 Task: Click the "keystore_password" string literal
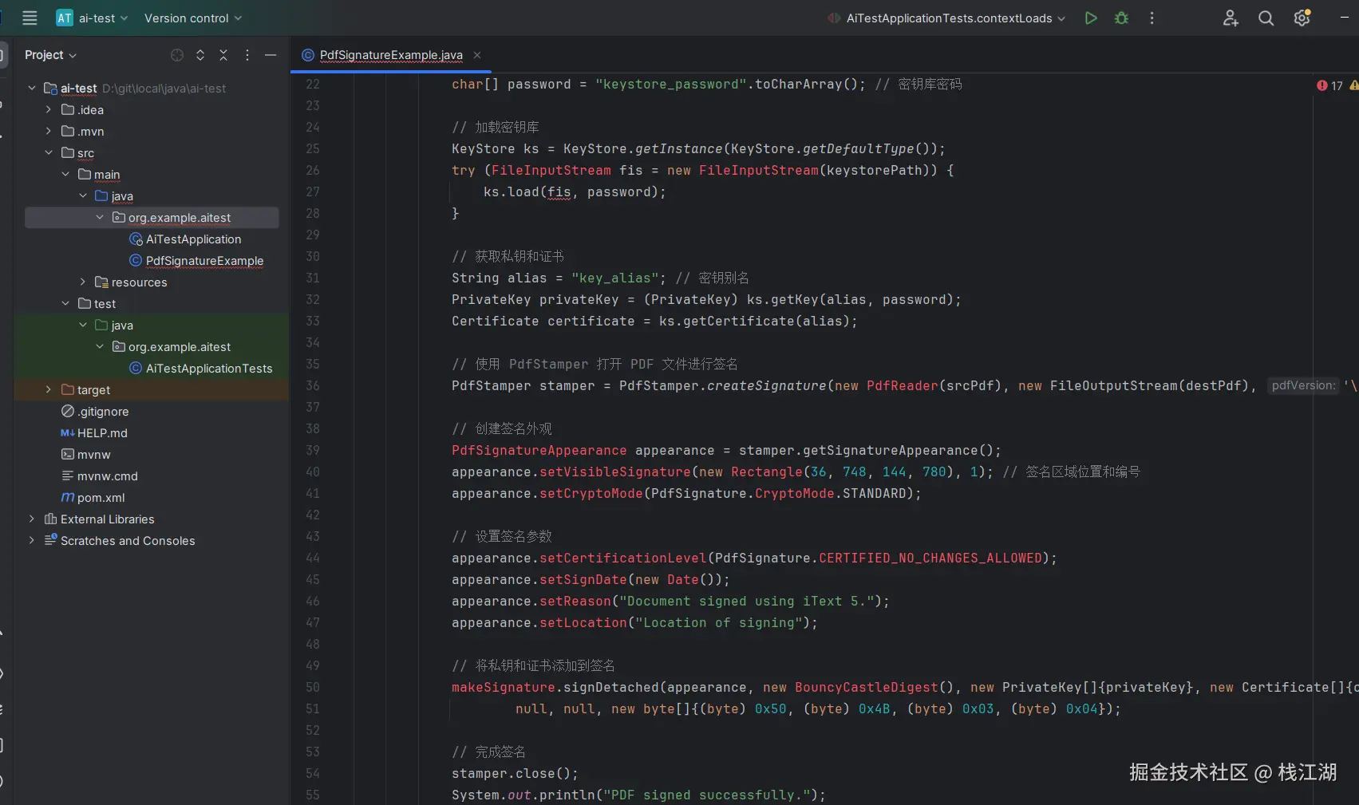click(x=671, y=84)
